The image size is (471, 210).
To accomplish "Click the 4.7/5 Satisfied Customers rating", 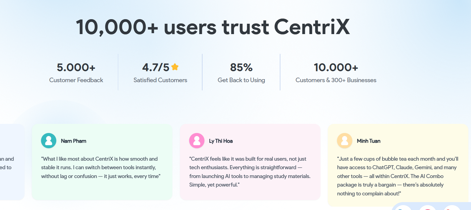I will [x=160, y=72].
